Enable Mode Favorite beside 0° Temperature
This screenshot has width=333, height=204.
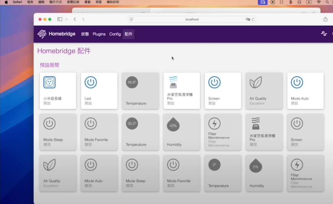pos(182,173)
